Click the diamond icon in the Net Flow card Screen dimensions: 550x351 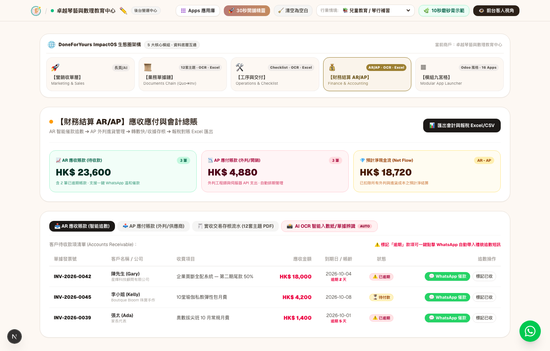click(x=362, y=161)
